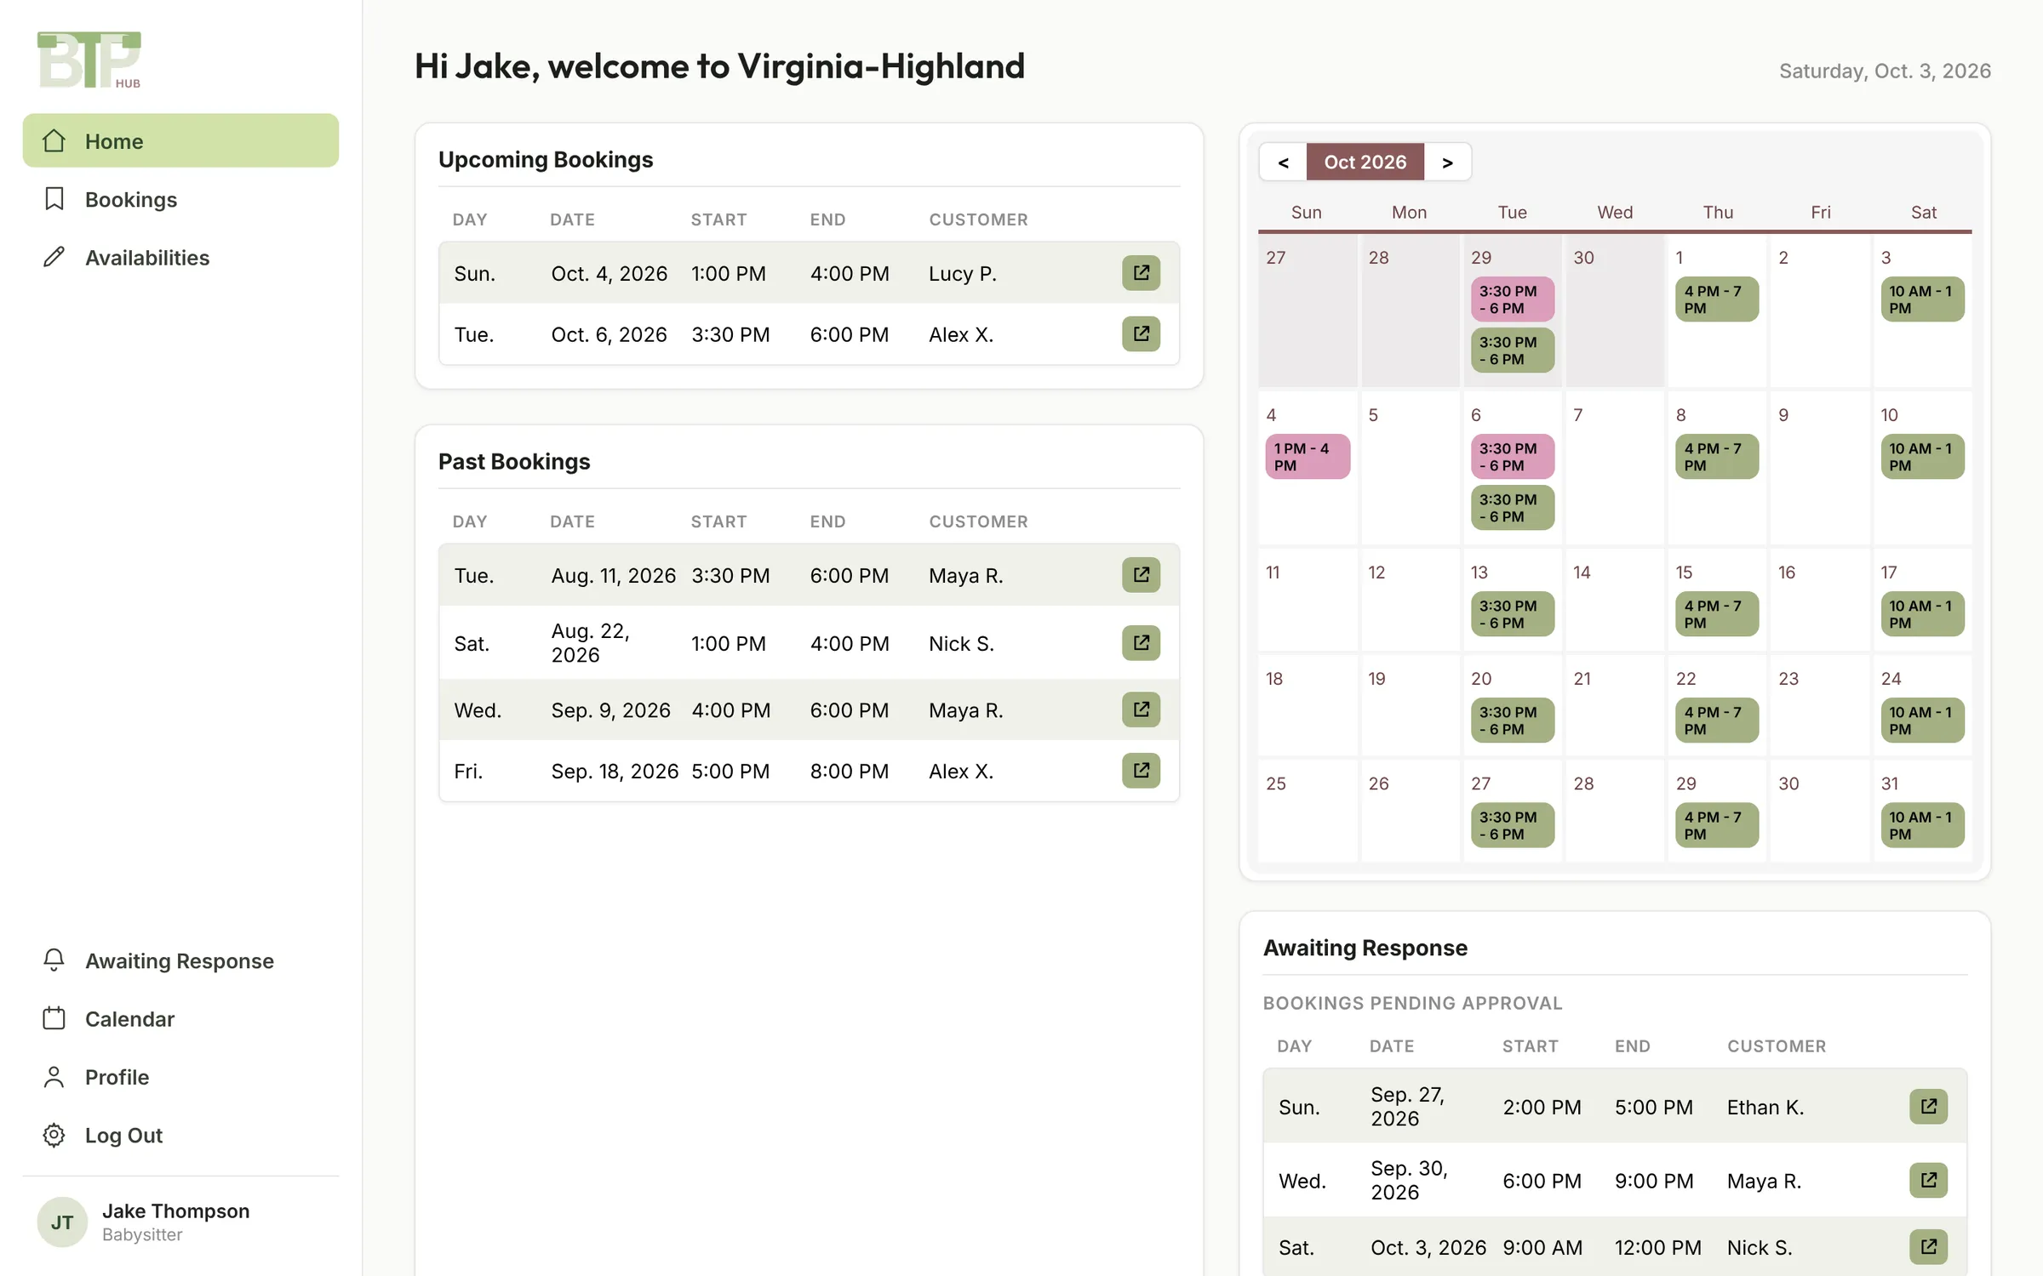2043x1276 pixels.
Task: Click Log Out in sidebar
Action: tap(180, 1135)
